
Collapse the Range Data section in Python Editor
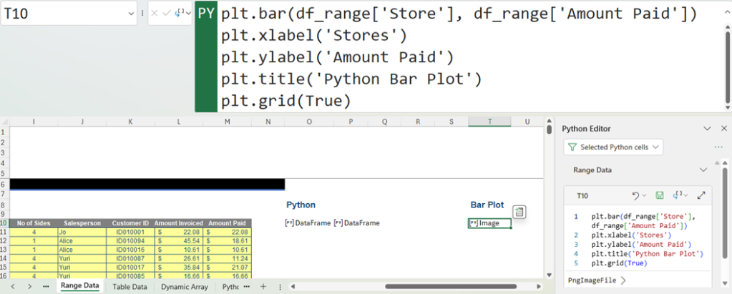click(702, 170)
